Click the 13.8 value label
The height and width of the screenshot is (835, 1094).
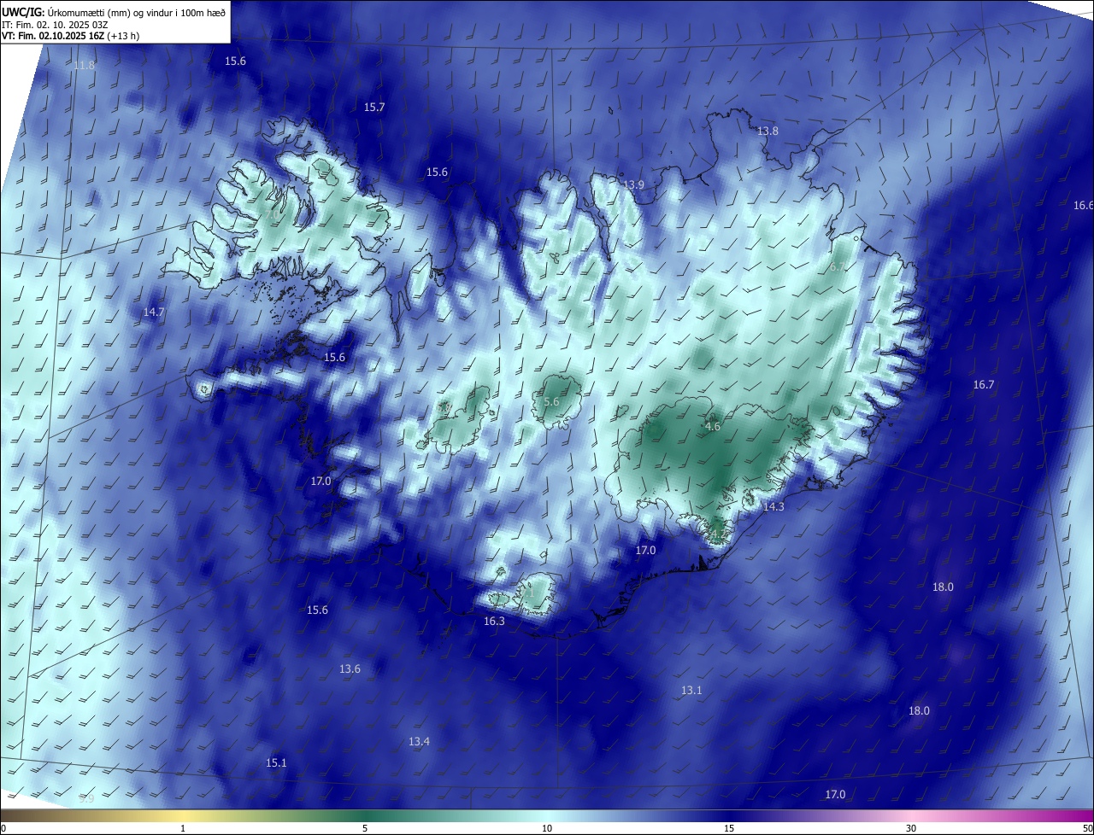[768, 131]
